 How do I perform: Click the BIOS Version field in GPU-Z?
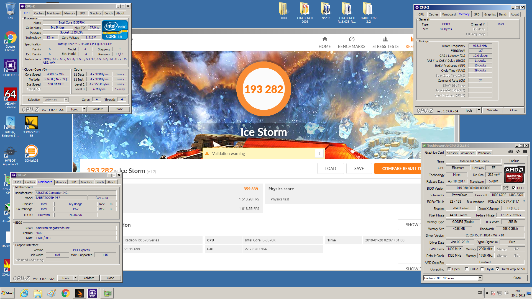point(474,188)
